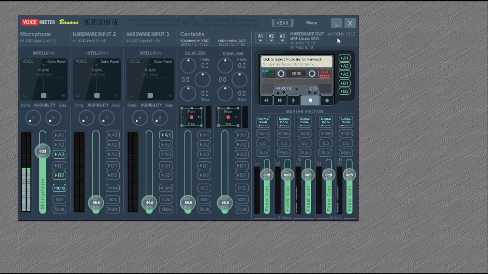Click the Gate knob on Hardware Input 3
This screenshot has width=488, height=274.
[159, 118]
